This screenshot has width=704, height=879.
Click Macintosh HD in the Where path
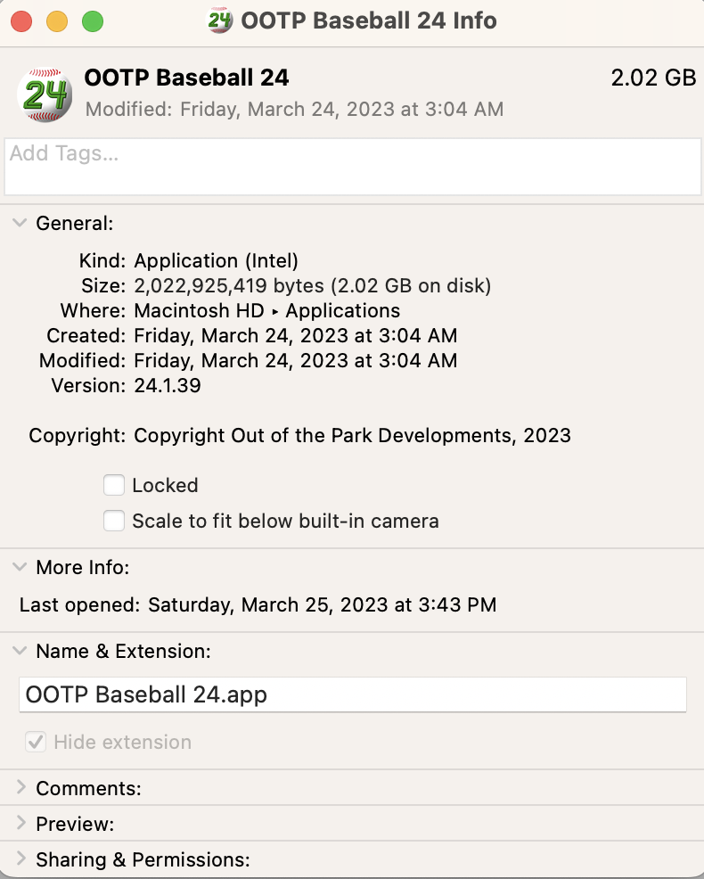pos(199,310)
